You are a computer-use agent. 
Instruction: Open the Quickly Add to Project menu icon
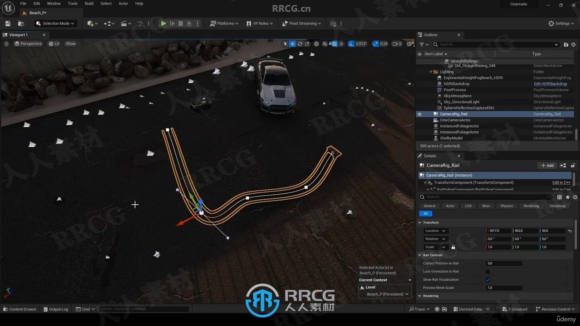tap(92, 24)
